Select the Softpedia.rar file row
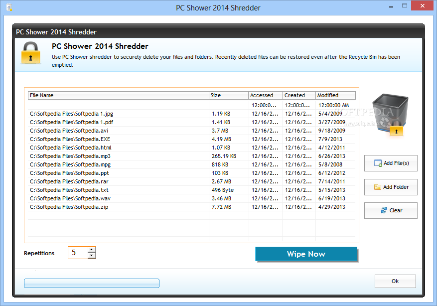The height and width of the screenshot is (306, 437). (192, 181)
